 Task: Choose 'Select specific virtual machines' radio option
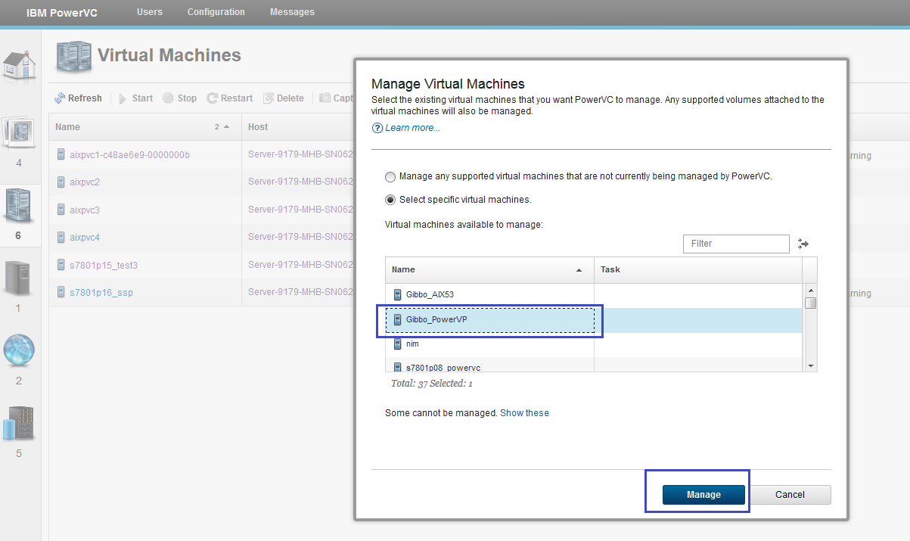390,201
